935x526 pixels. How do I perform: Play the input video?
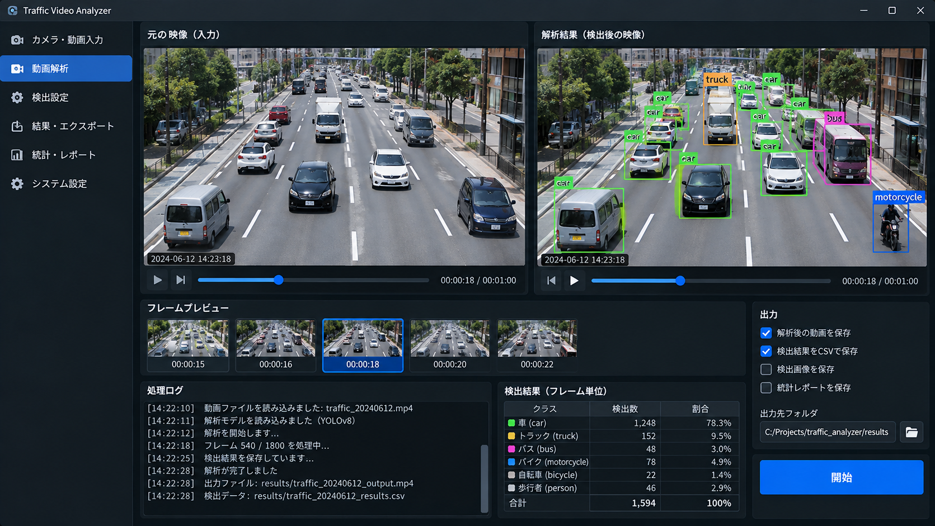157,280
